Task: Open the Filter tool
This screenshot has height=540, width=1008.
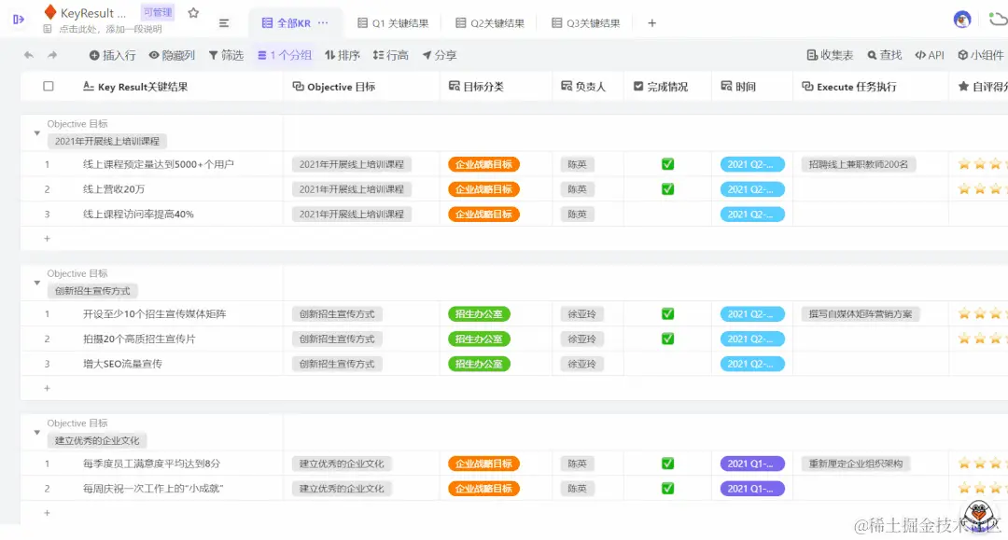Action: 226,55
